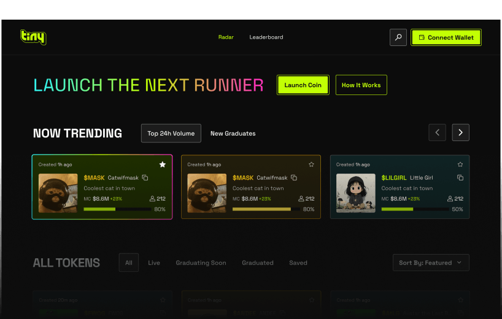
Task: Copy address of first $MASK Catwifmask card
Action: coord(145,178)
